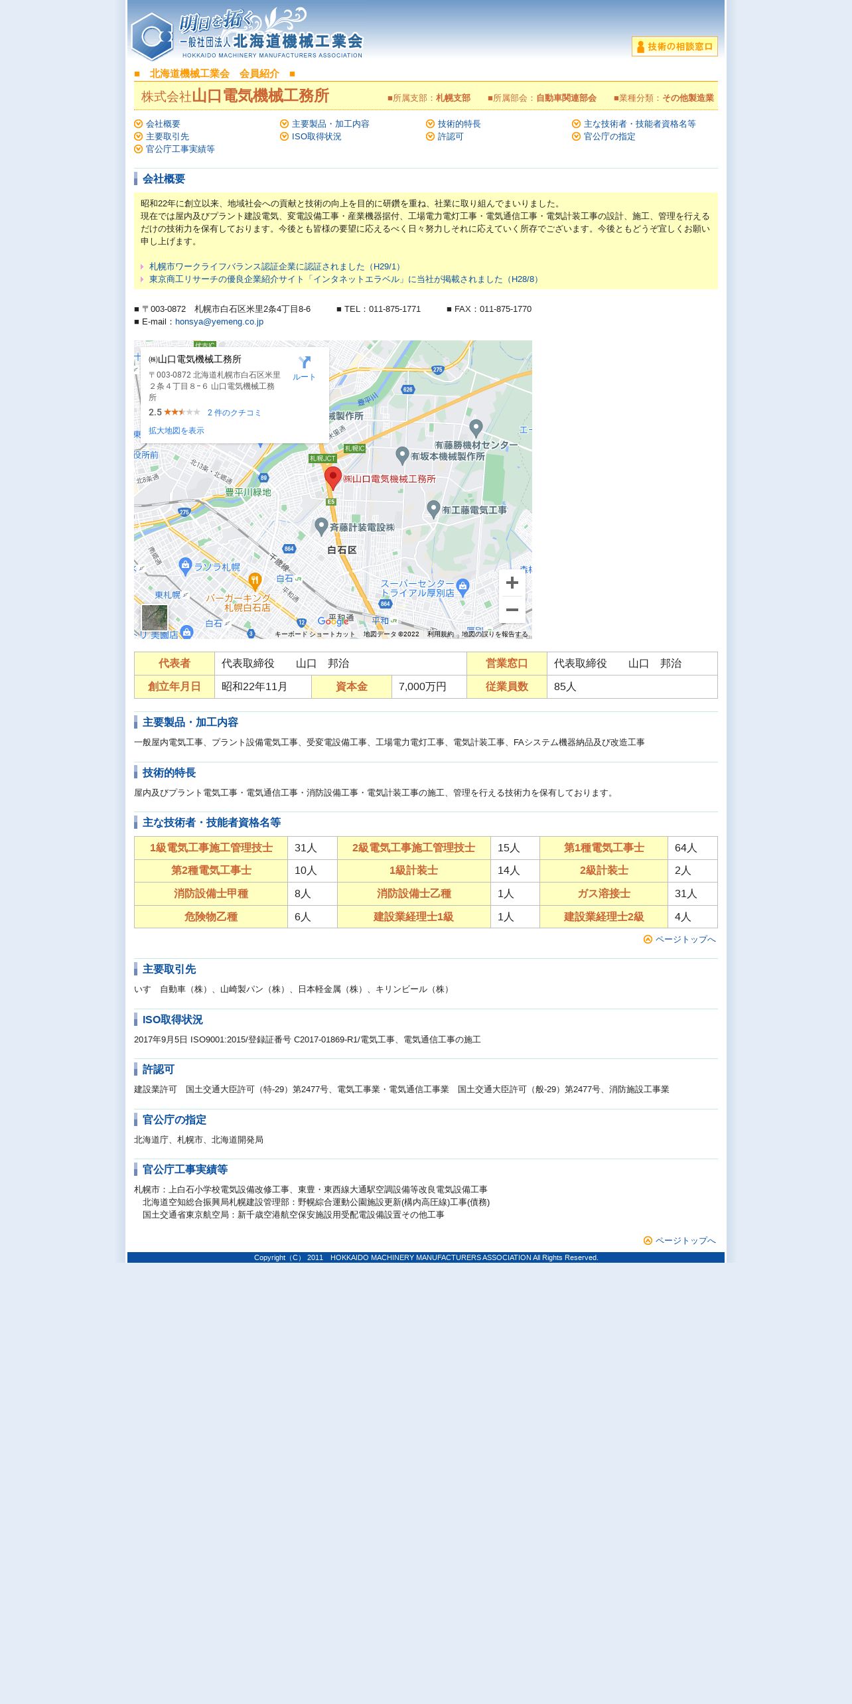The height and width of the screenshot is (1704, 852).
Task: Click the 営業窓口 header cell
Action: pyautogui.click(x=507, y=664)
